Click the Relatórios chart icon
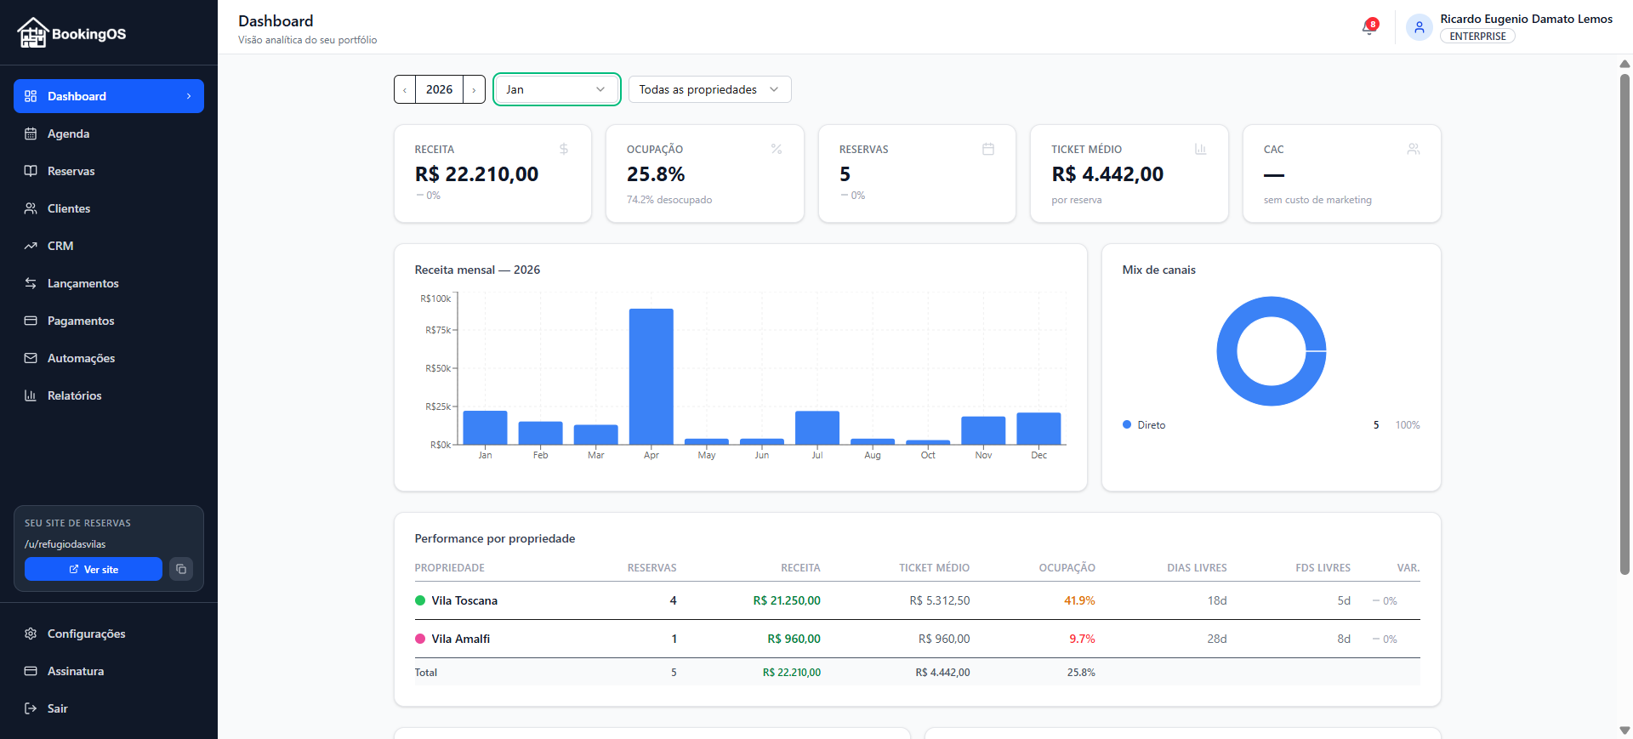This screenshot has width=1633, height=739. (31, 395)
